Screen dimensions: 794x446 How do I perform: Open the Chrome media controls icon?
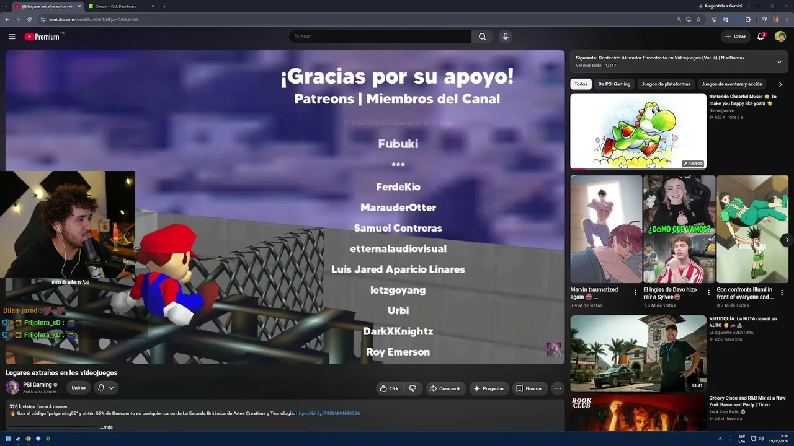764,19
